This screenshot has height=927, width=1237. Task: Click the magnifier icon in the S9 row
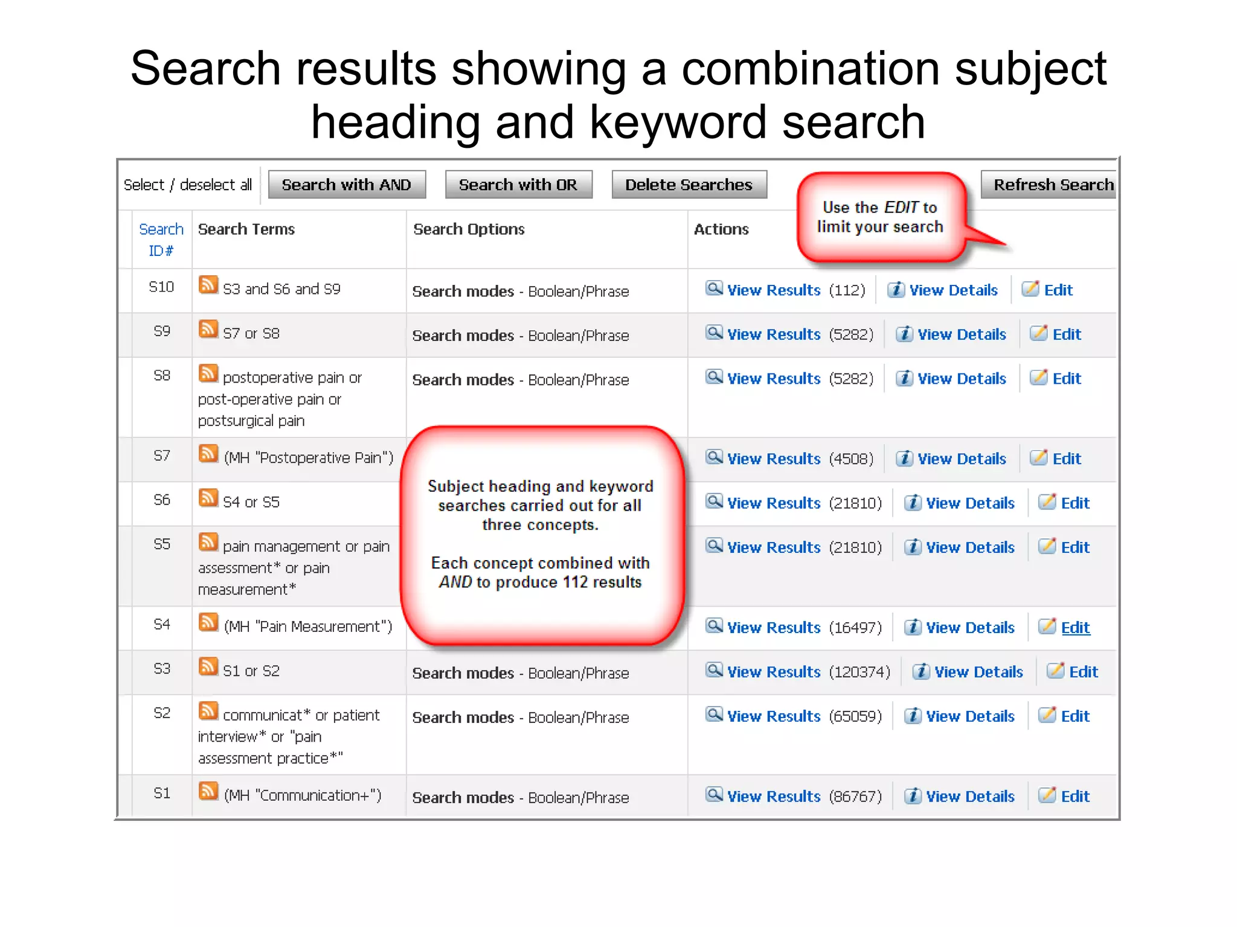(714, 333)
